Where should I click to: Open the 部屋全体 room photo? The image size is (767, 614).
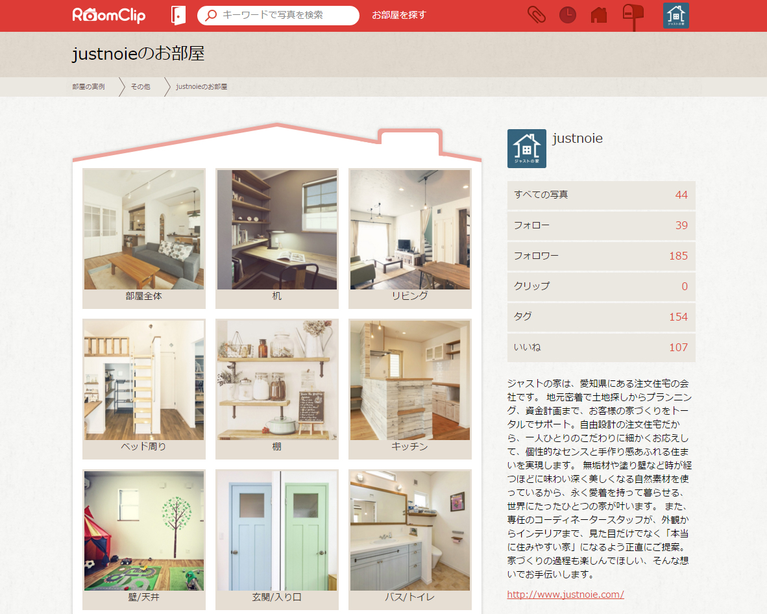click(x=144, y=230)
